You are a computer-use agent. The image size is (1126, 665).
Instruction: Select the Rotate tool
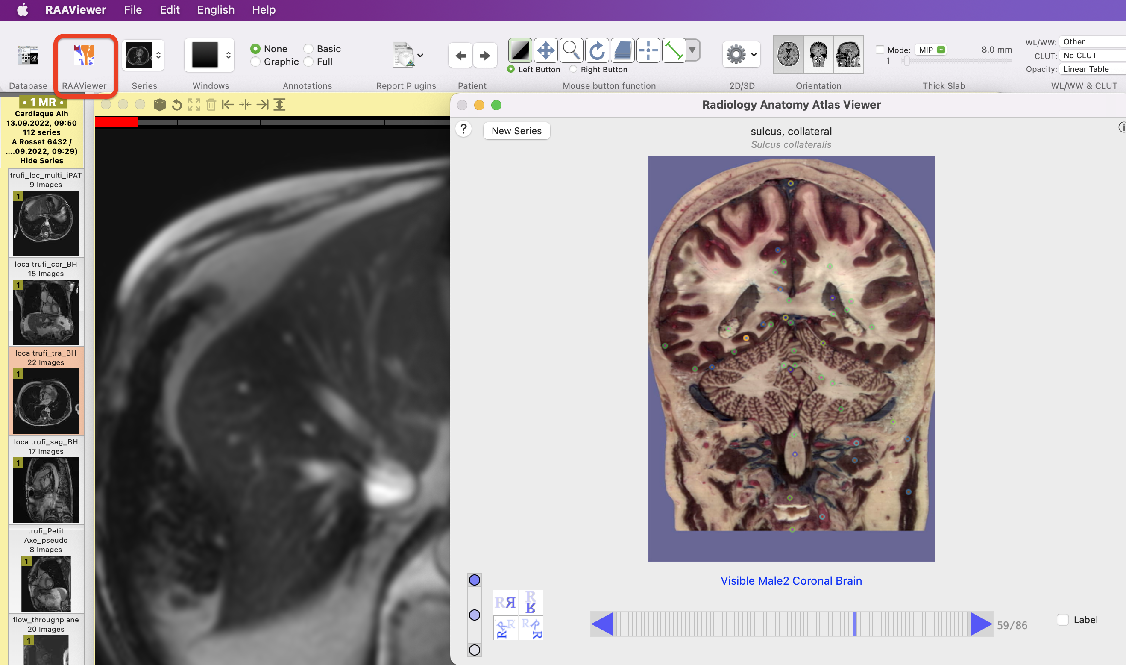pyautogui.click(x=597, y=50)
